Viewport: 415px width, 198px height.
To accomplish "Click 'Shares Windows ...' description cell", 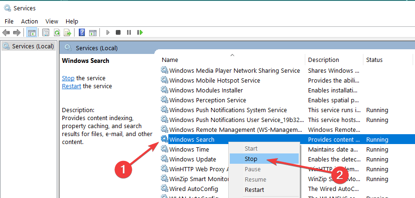I will pyautogui.click(x=334, y=71).
